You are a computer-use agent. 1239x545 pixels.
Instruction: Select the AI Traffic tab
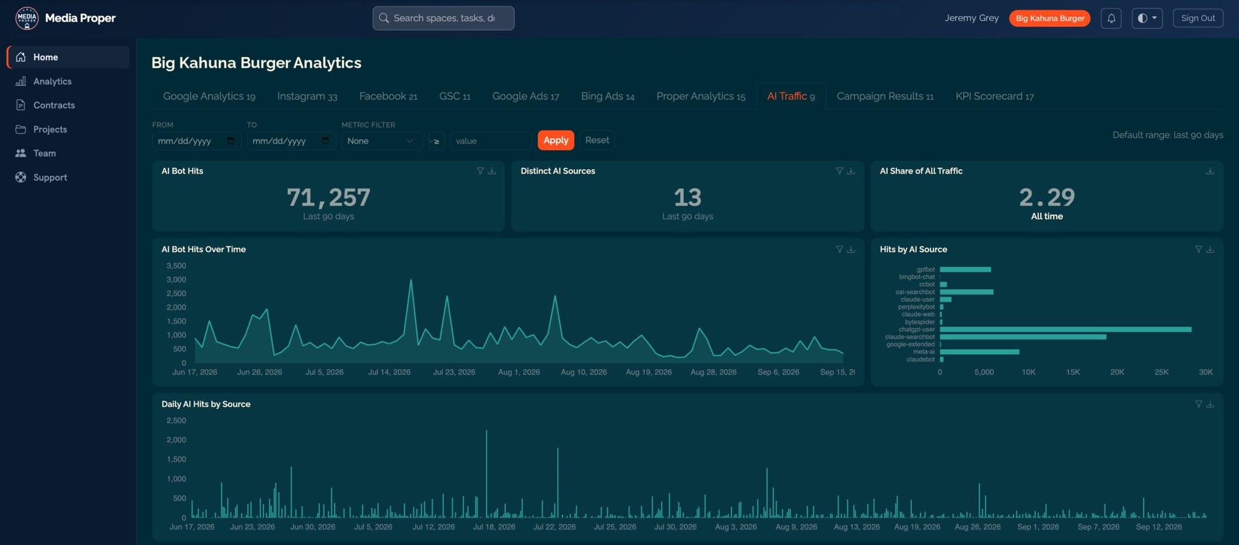[791, 96]
